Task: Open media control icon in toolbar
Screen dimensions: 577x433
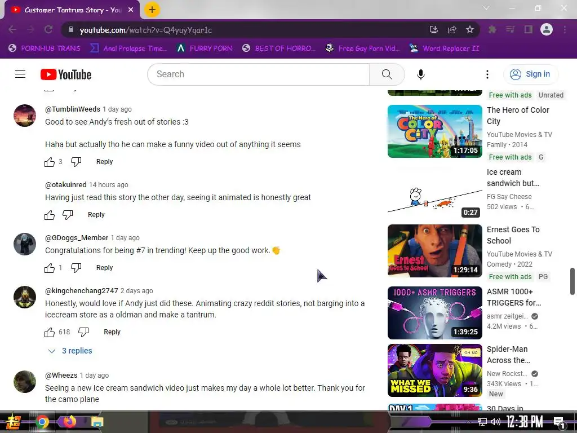Action: click(510, 29)
